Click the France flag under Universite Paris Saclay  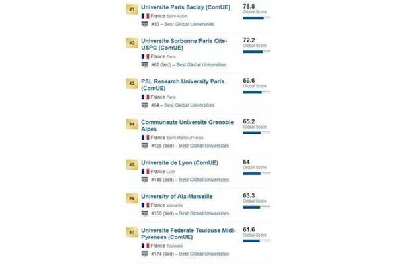click(x=146, y=16)
